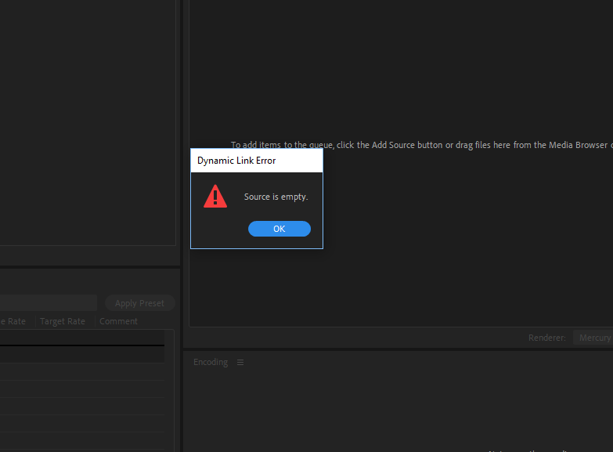Click OK in Dynamic Link Error dialog
The width and height of the screenshot is (613, 452).
[279, 229]
